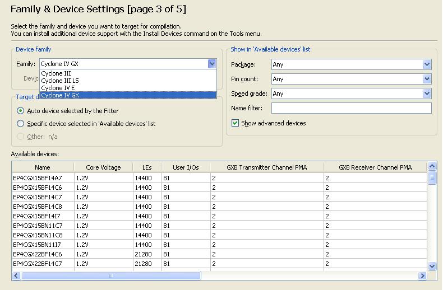Viewport: 443px width, 290px height.
Task: Click the horizontal scrollbar left arrow
Action: [x=16, y=275]
